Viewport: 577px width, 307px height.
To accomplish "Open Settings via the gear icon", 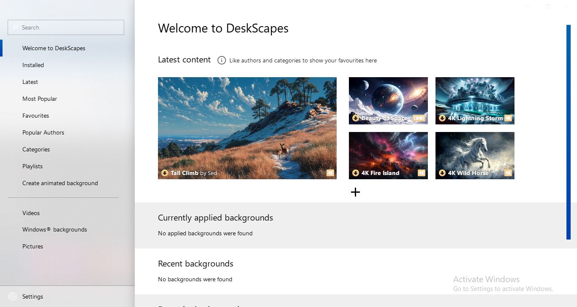I will (13, 296).
